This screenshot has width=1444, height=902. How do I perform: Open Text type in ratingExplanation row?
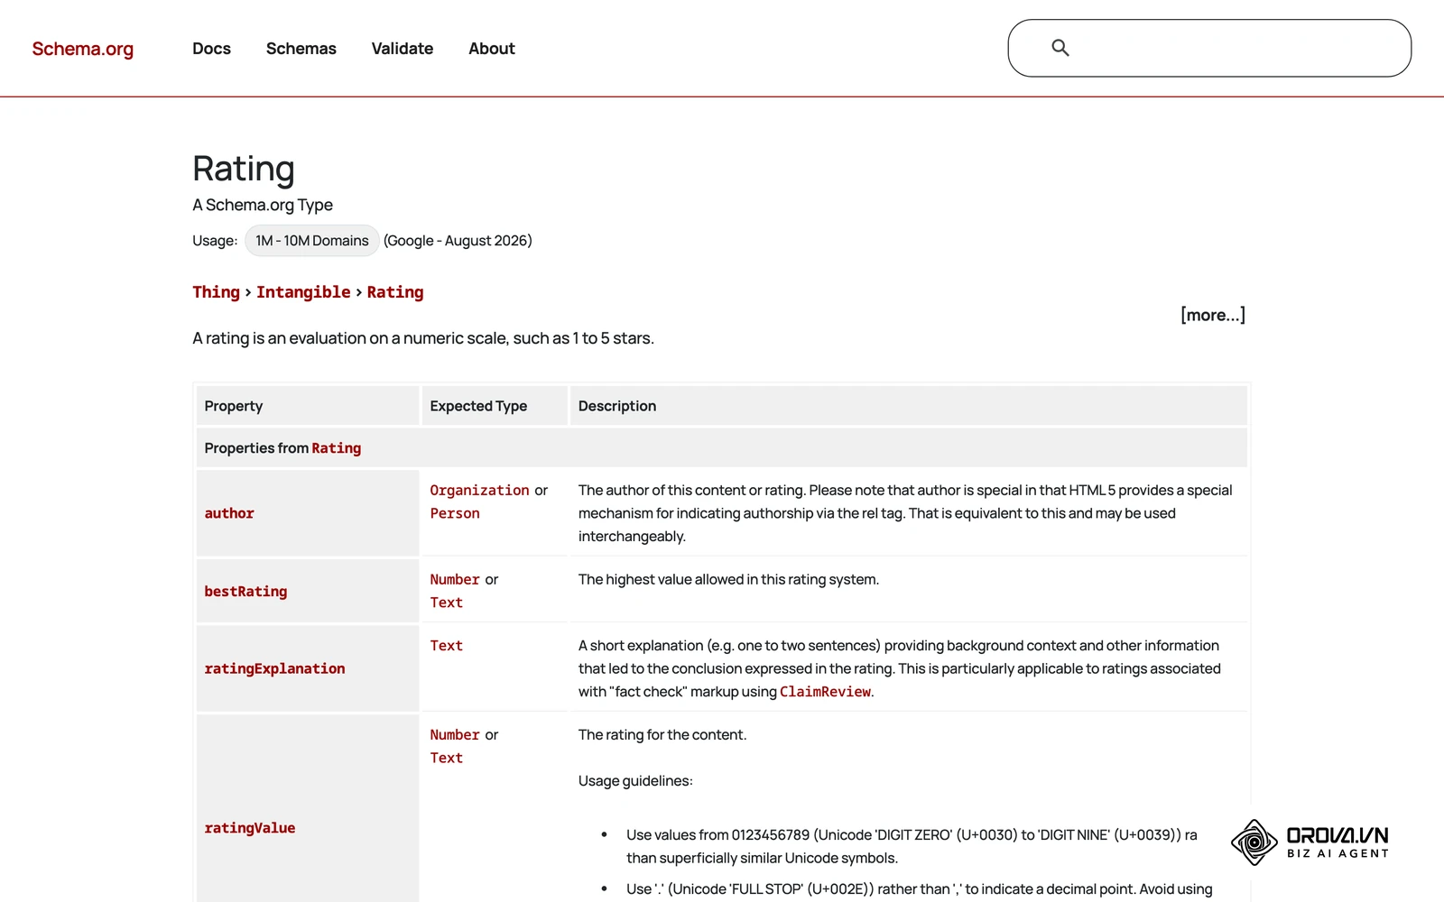click(447, 646)
